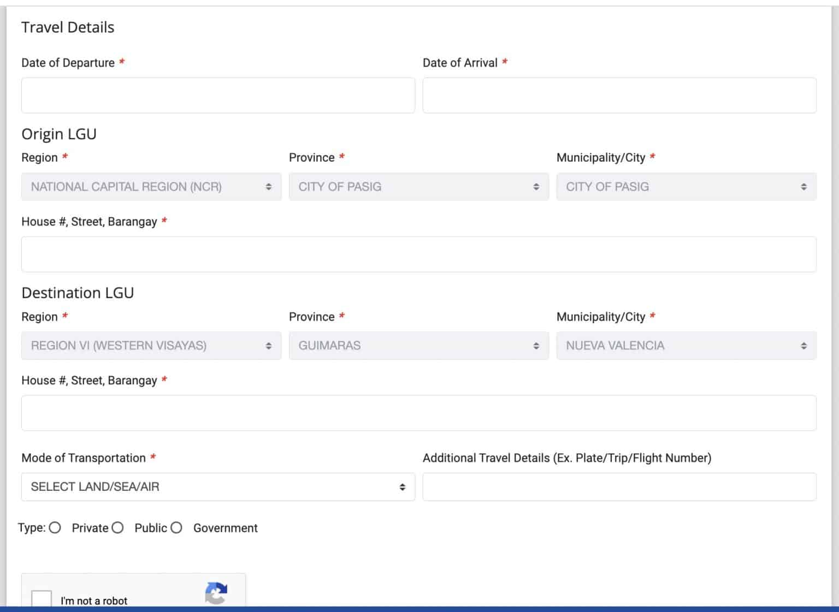This screenshot has height=612, width=839.
Task: Open the Origin Municipality/City dropdown
Action: tap(686, 187)
